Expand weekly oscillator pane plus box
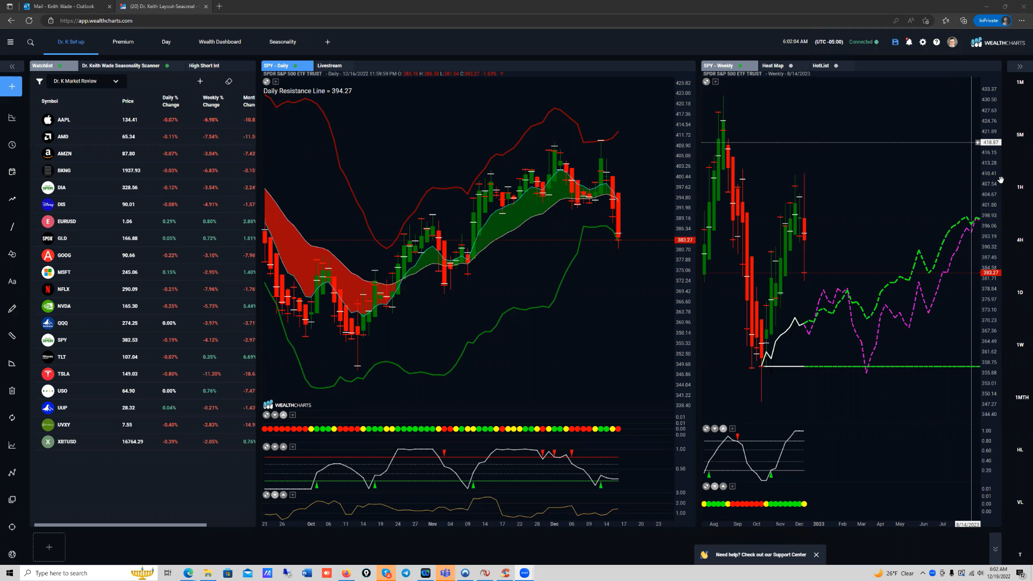 (x=732, y=429)
